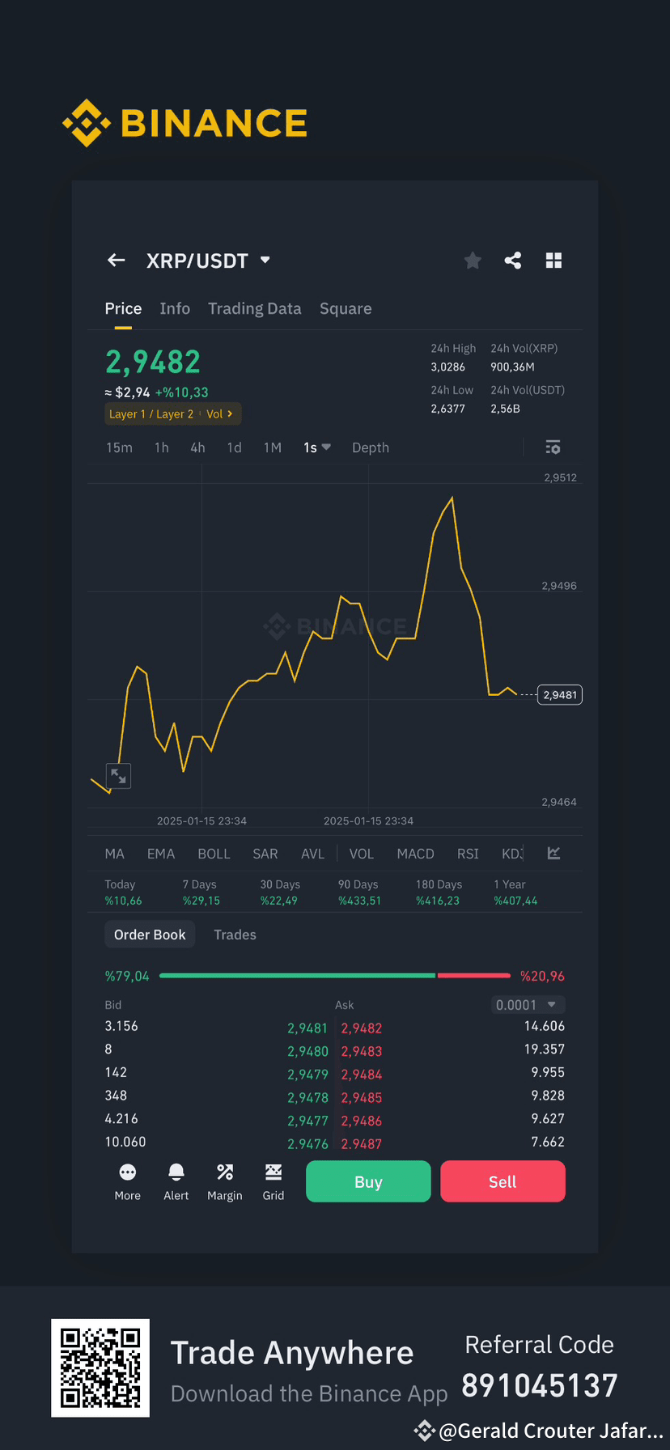Image resolution: width=670 pixels, height=1450 pixels.
Task: Open the indicator chart icon after KDJ
Action: point(554,853)
